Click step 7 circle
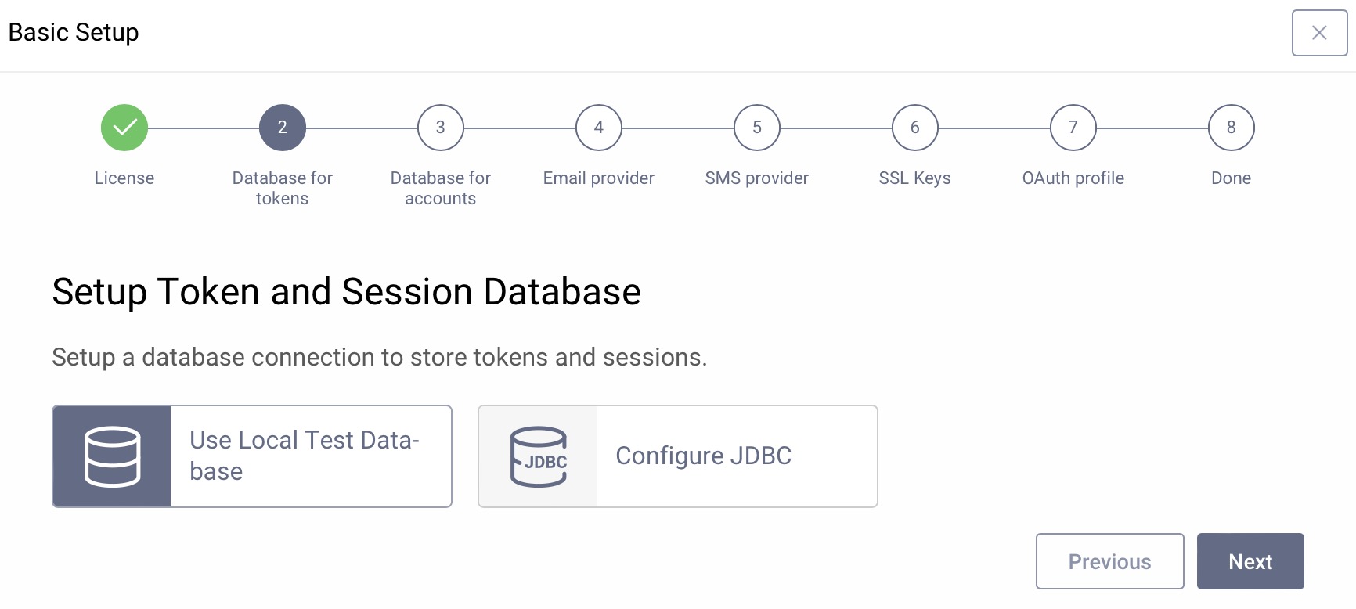Image resolution: width=1356 pixels, height=609 pixels. tap(1073, 128)
